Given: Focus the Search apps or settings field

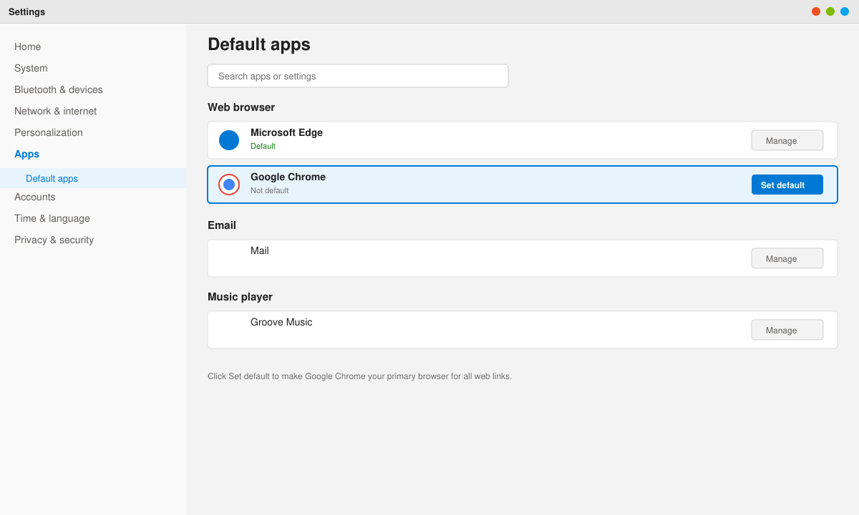Looking at the screenshot, I should (x=358, y=76).
